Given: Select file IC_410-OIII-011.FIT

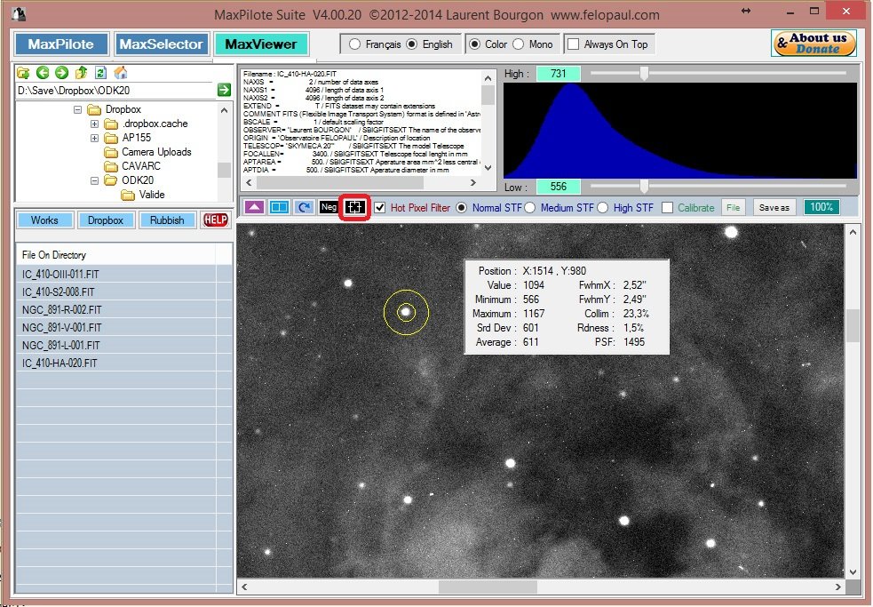Looking at the screenshot, I should (x=123, y=275).
